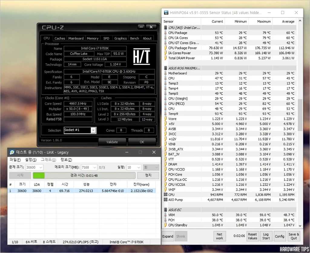Click the 성능 column header in LinX

click(x=86, y=184)
